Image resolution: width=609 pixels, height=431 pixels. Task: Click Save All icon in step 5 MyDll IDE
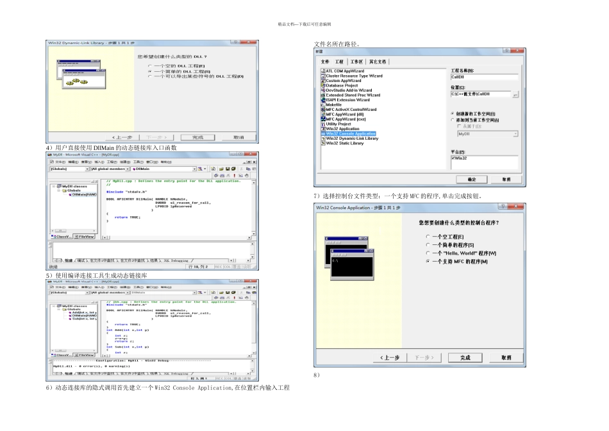233,292
